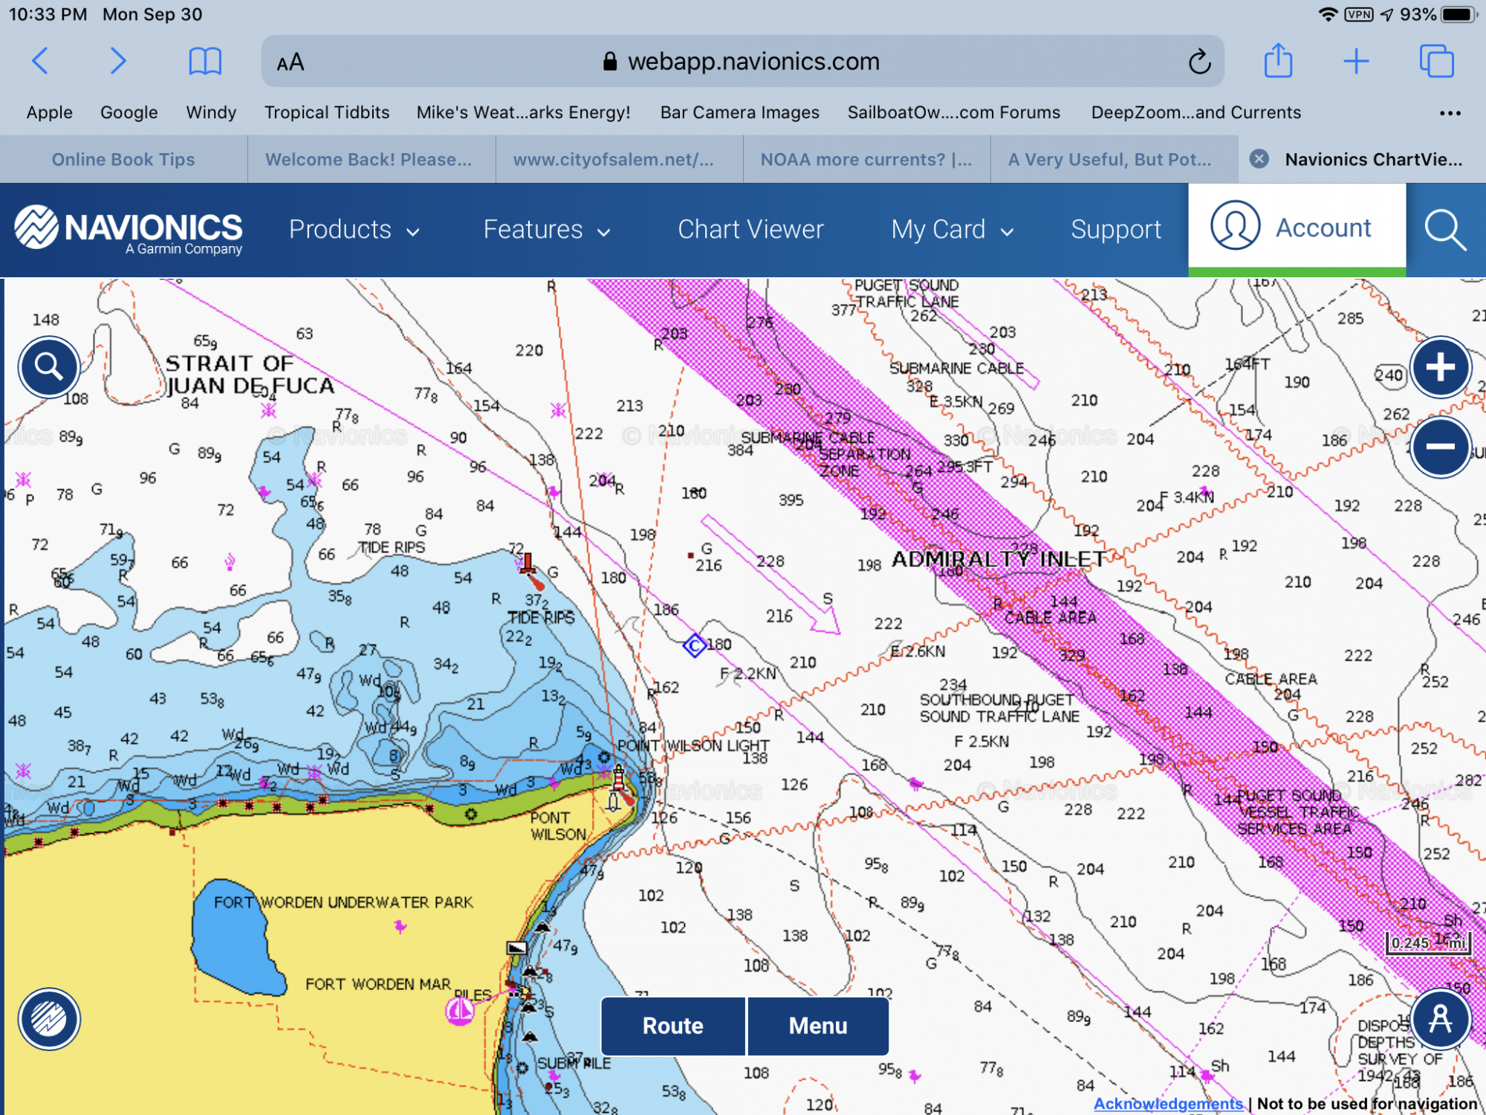Zoom out with the minus button
1486x1115 pixels.
coord(1440,447)
